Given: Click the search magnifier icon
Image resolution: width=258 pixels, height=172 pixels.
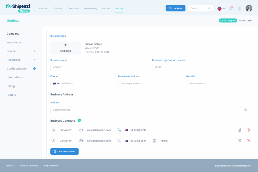Looking at the screenshot, I should (209, 8).
